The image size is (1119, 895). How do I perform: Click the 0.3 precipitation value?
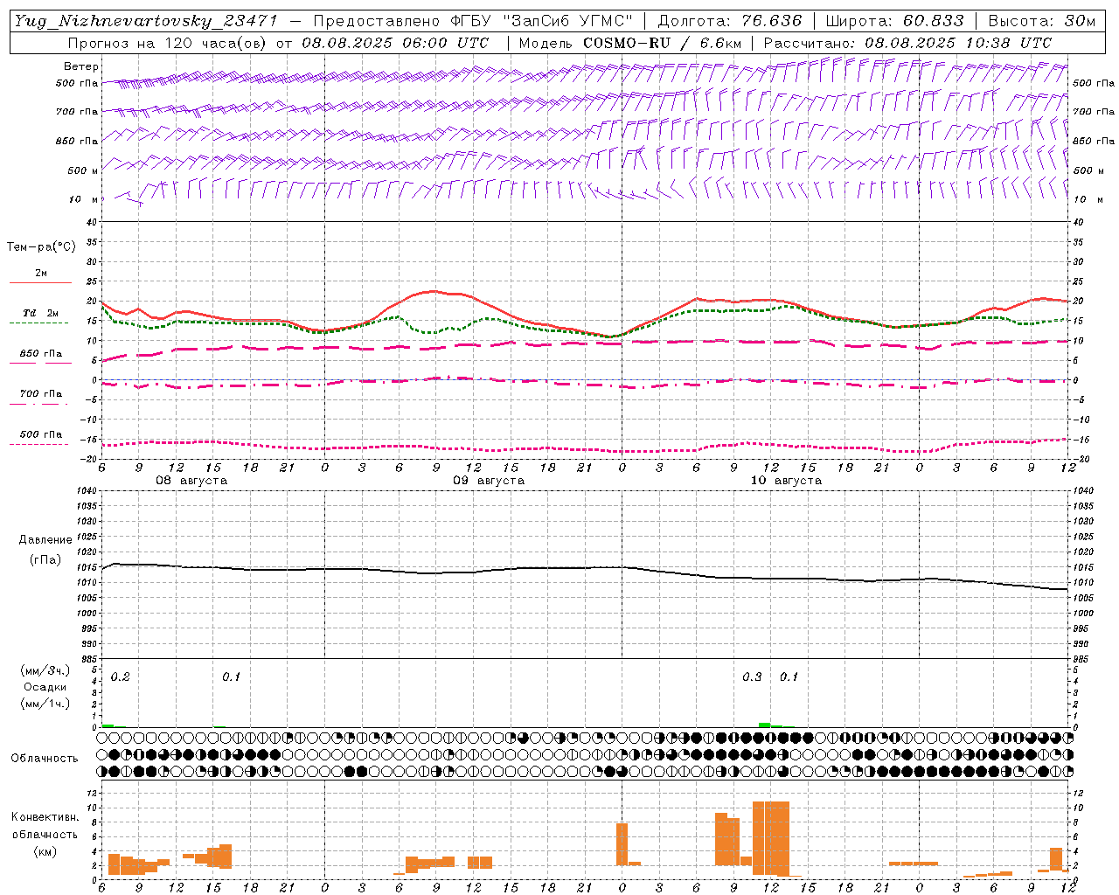pyautogui.click(x=752, y=677)
